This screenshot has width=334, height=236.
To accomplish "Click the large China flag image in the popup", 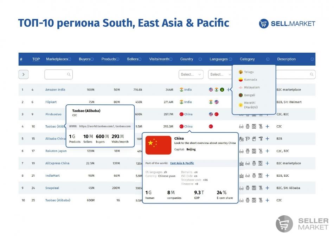I will point(158,145).
